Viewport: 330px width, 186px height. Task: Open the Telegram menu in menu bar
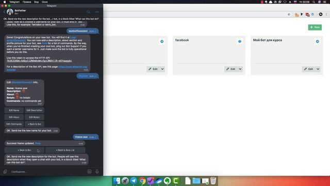click(14, 2)
